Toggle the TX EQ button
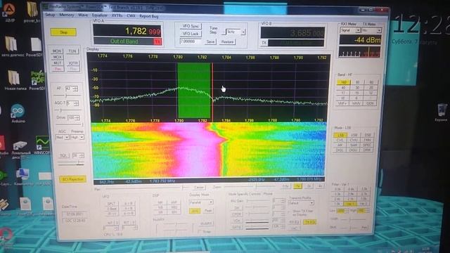450x253 pixels. coord(309,222)
